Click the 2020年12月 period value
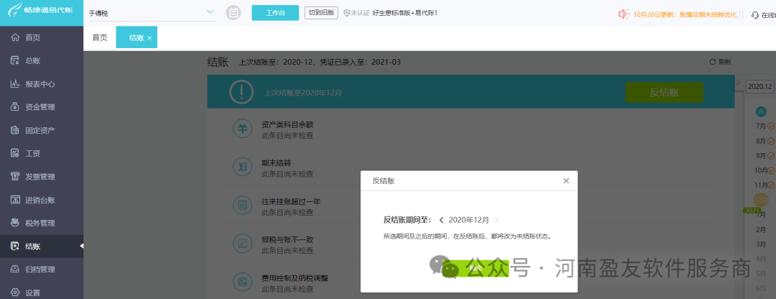This screenshot has height=299, width=776. coord(468,220)
